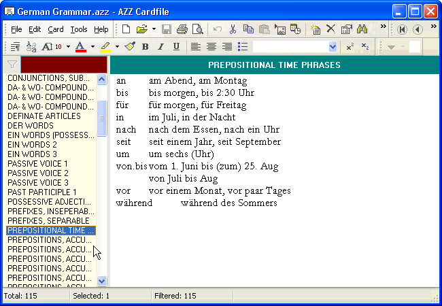The width and height of the screenshot is (442, 306).
Task: Click the red font color button
Action: pos(80,47)
